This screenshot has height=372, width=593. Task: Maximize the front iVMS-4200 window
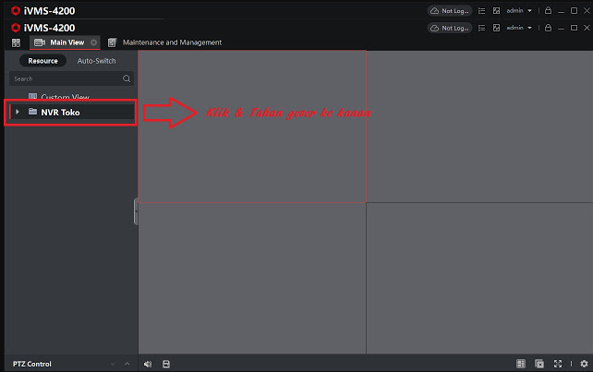pyautogui.click(x=574, y=28)
